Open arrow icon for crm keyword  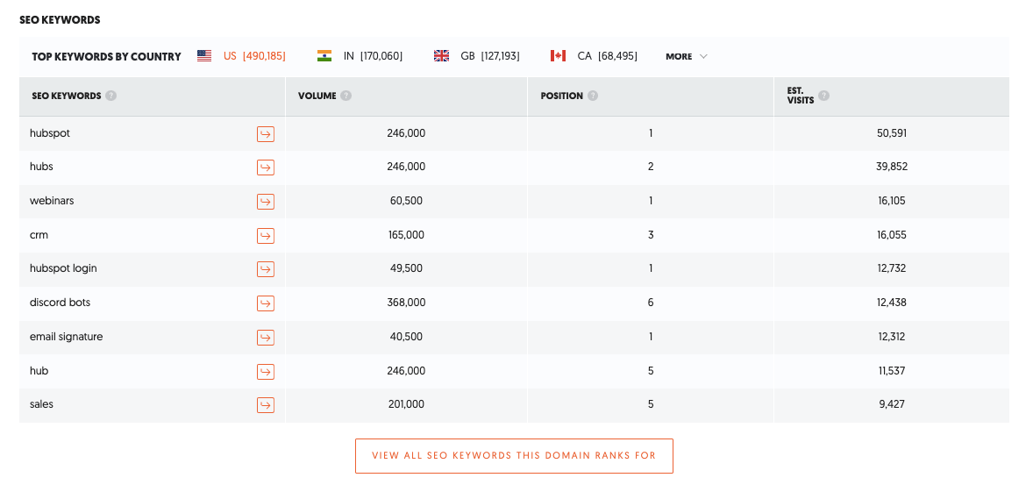click(265, 236)
